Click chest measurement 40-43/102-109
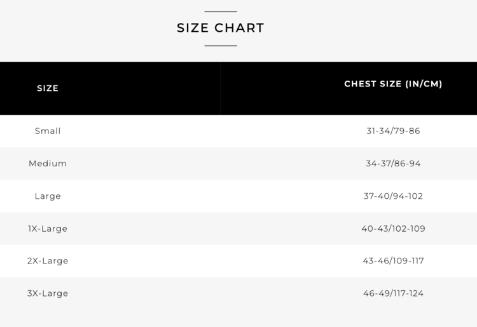Image resolution: width=477 pixels, height=327 pixels. tap(393, 229)
